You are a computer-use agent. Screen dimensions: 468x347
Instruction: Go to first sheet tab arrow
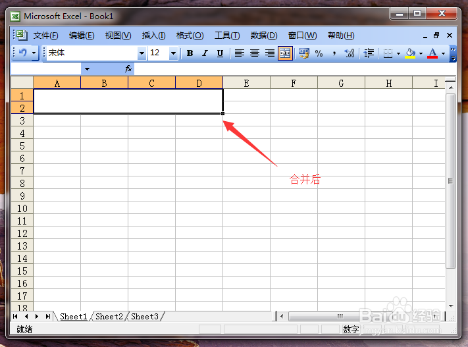point(16,316)
